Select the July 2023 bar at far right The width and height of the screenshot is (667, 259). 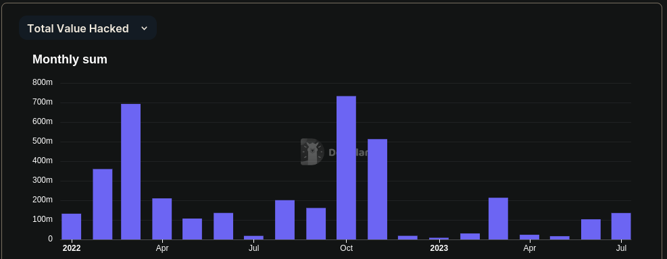coord(621,227)
